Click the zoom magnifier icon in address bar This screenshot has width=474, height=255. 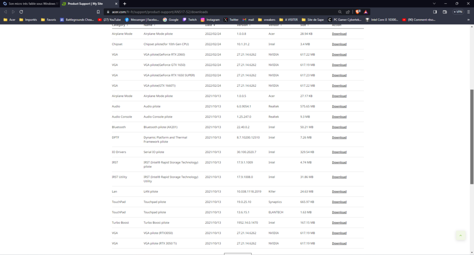click(340, 12)
